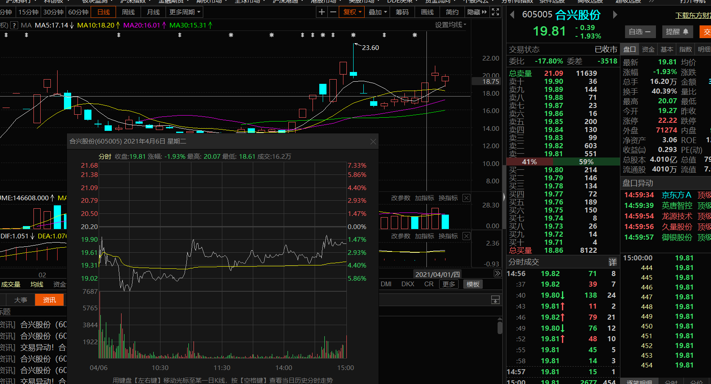This screenshot has height=384, width=711.
Task: Zoom out the K-line chart with minus icon
Action: click(x=333, y=12)
